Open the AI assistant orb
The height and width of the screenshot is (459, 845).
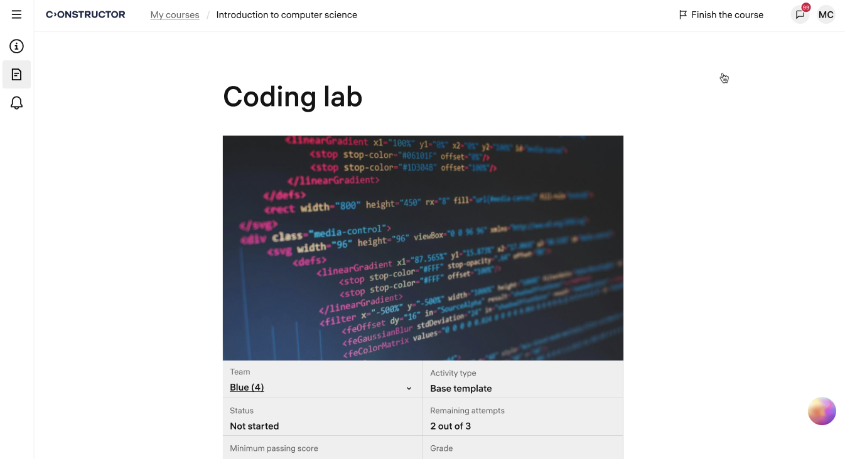point(822,411)
